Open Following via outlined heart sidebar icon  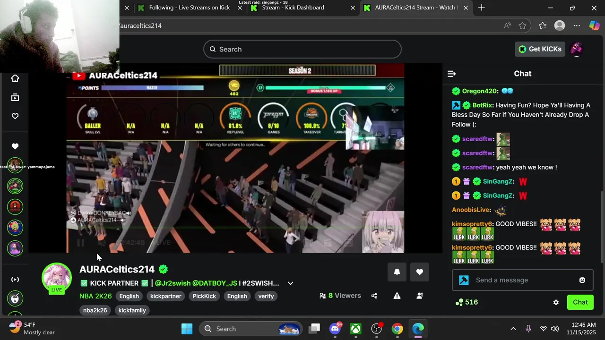point(15,116)
